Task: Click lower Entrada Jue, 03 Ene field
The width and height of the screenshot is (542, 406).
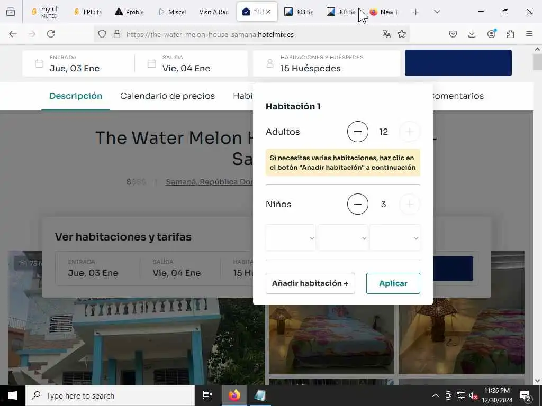Action: point(98,268)
